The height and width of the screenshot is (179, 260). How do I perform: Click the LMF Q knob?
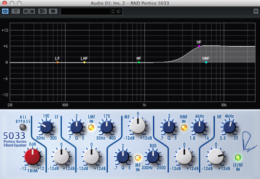(x=76, y=127)
